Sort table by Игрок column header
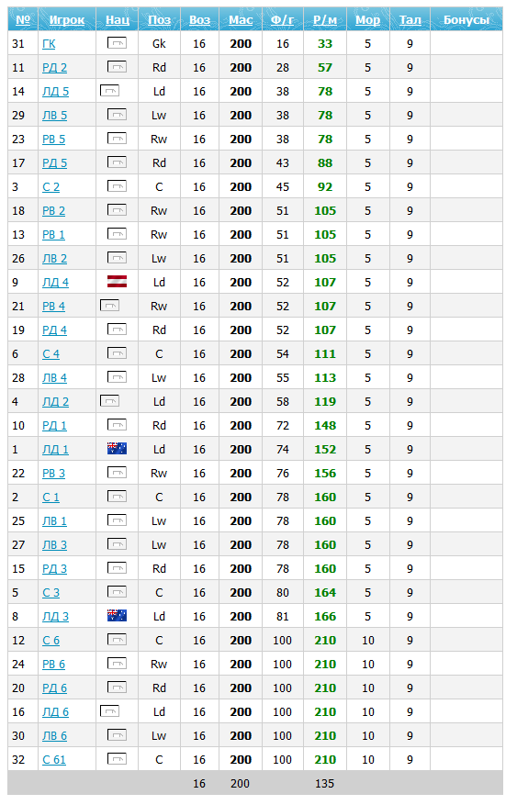 click(67, 20)
